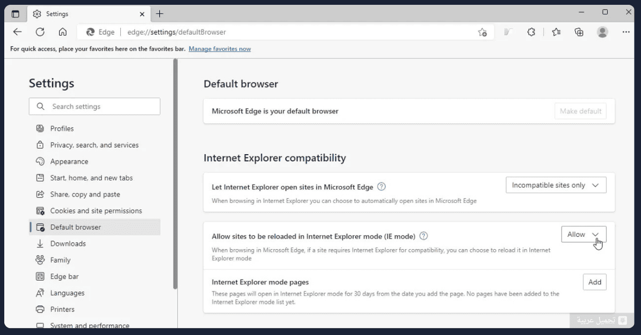Click the Make default button

[x=581, y=111]
